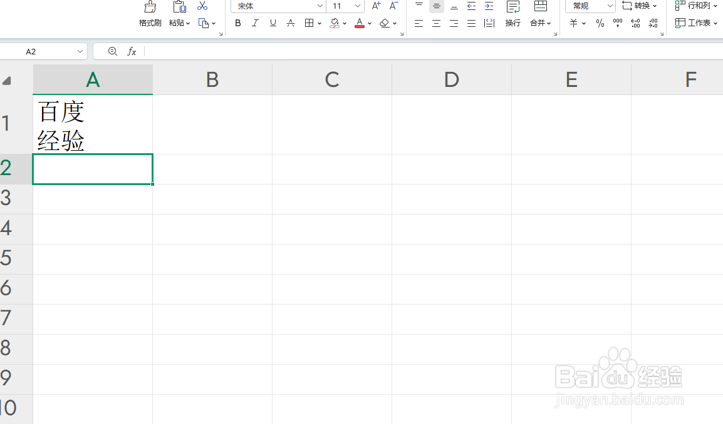Justify text alignment

pyautogui.click(x=471, y=23)
